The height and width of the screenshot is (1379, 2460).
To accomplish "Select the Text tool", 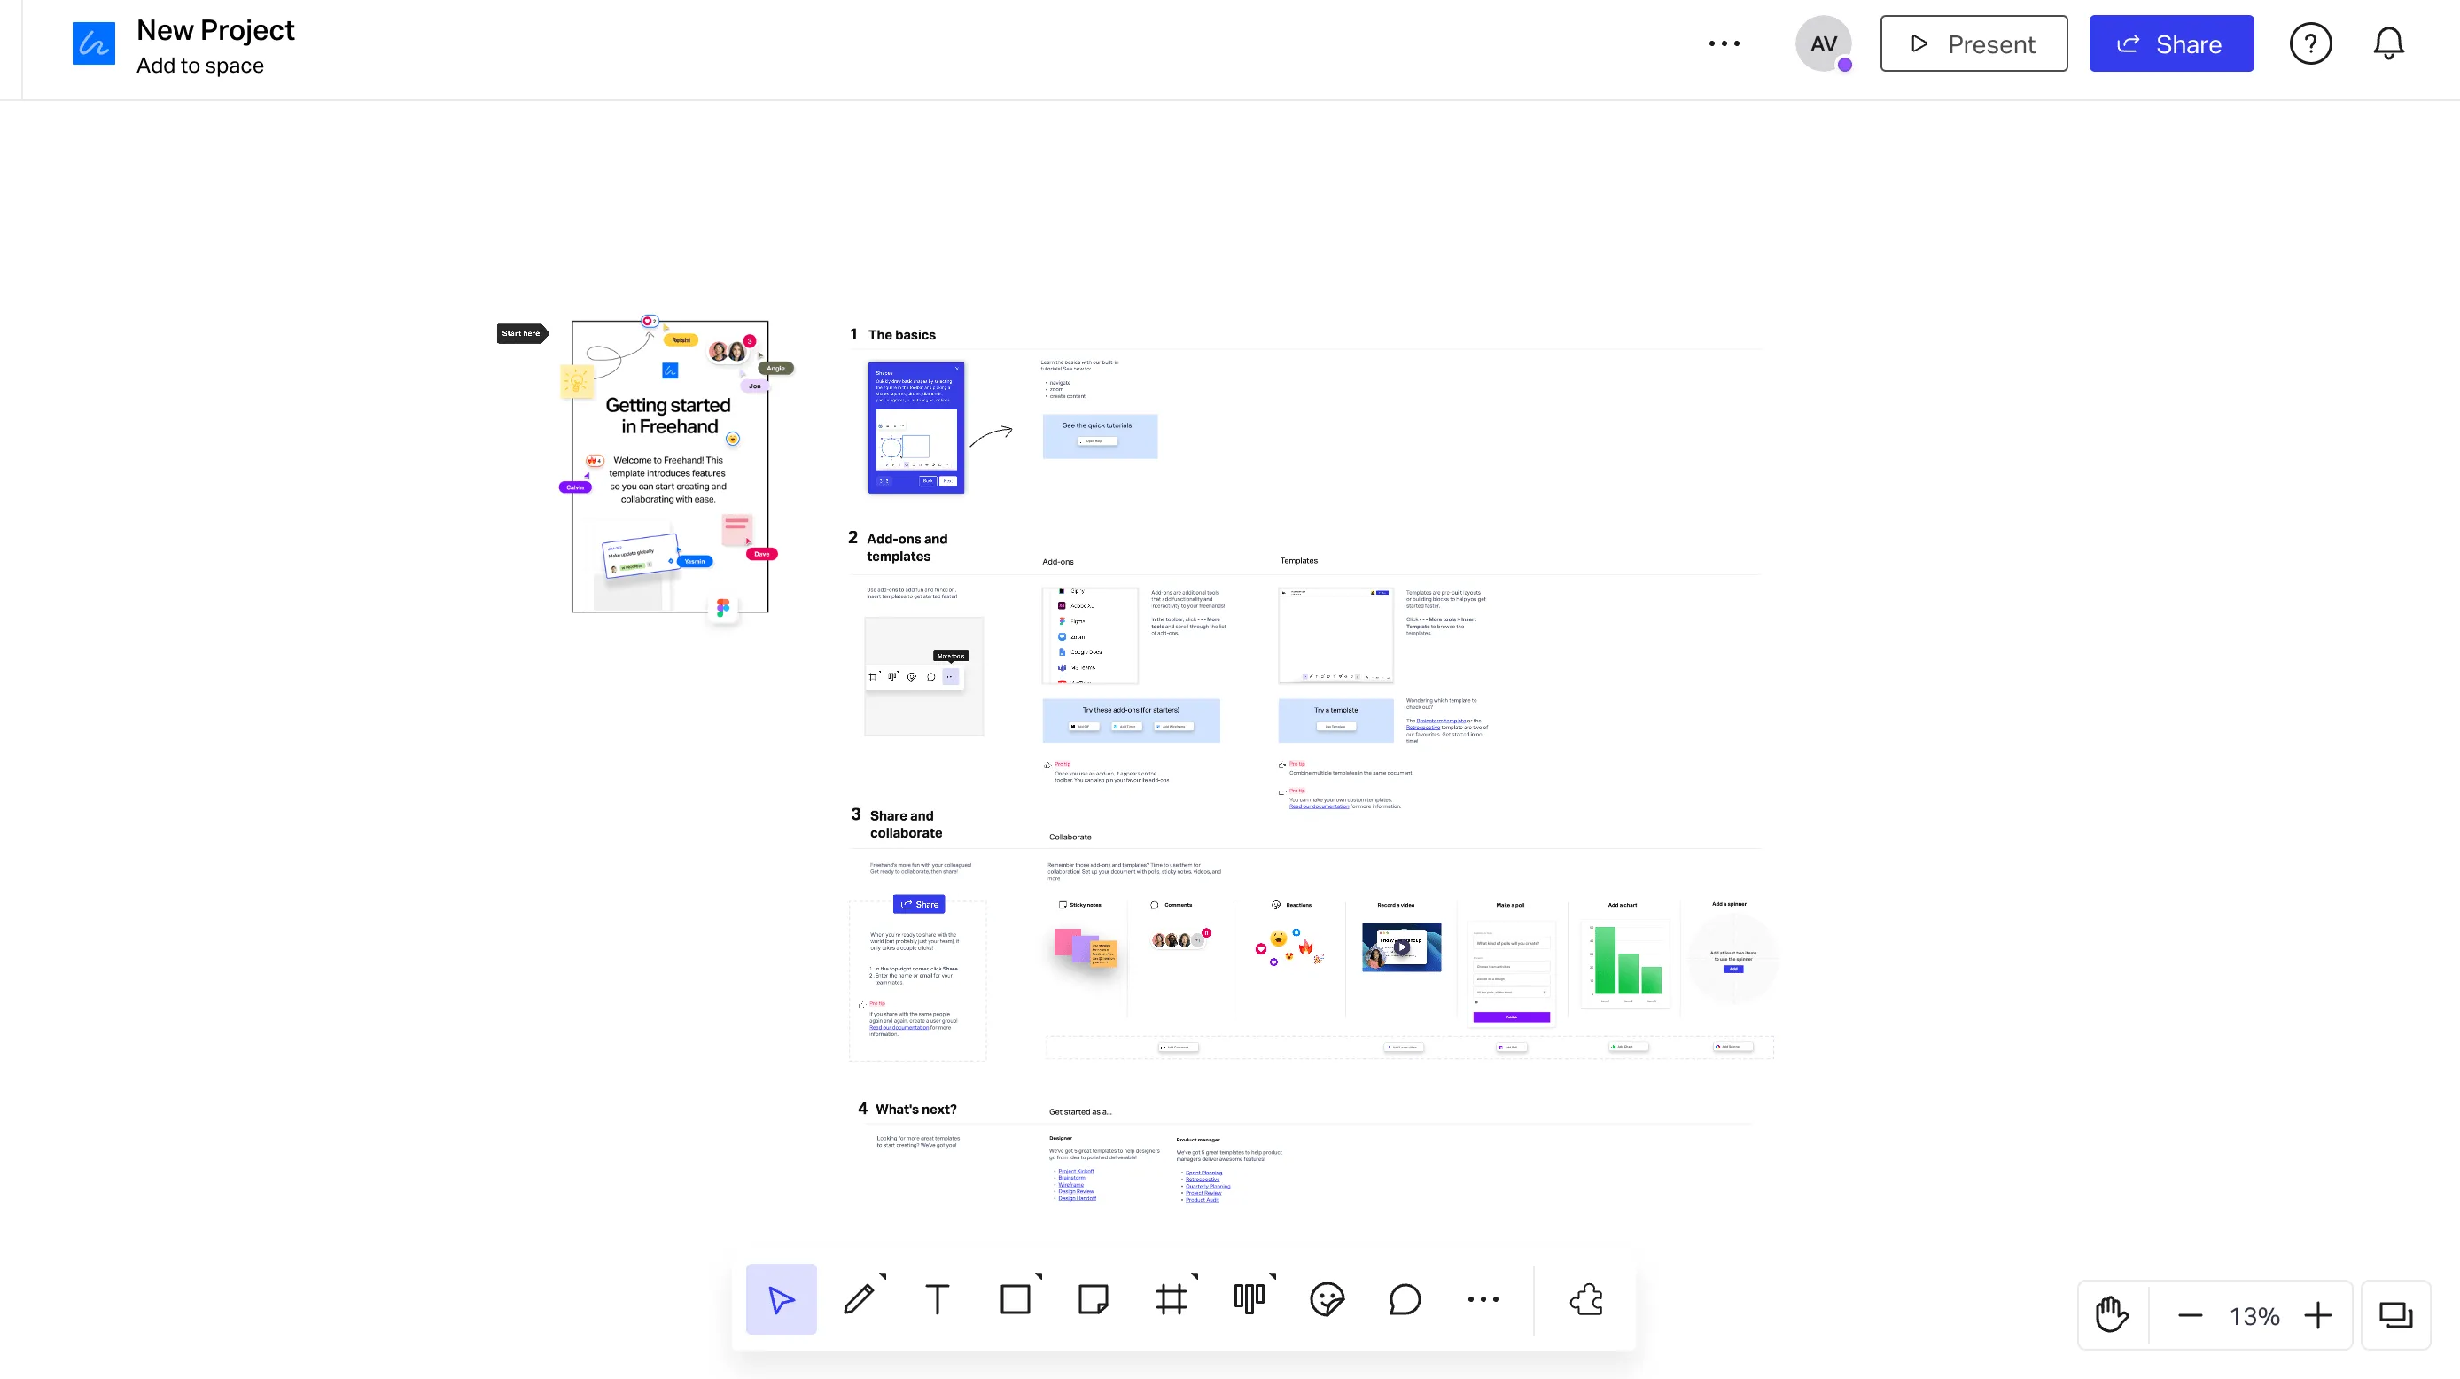I will (x=937, y=1298).
